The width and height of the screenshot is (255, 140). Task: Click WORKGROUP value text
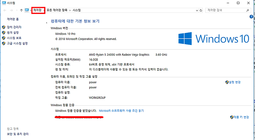[x=97, y=98]
